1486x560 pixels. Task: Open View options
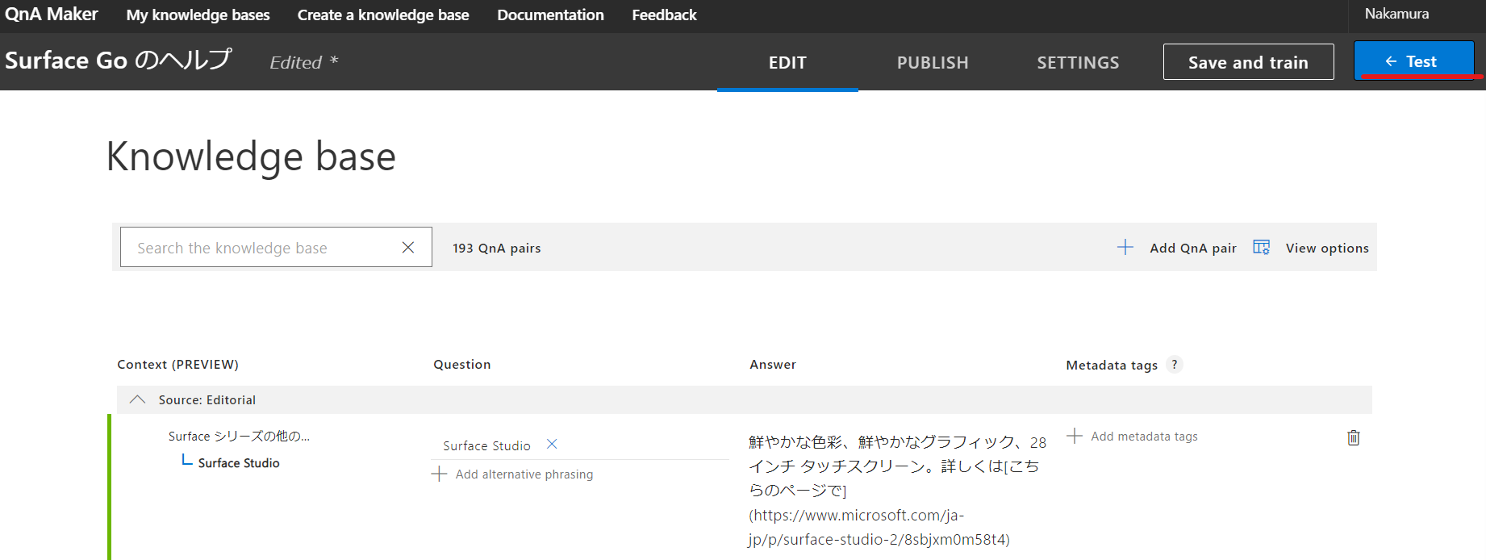[x=1327, y=248]
